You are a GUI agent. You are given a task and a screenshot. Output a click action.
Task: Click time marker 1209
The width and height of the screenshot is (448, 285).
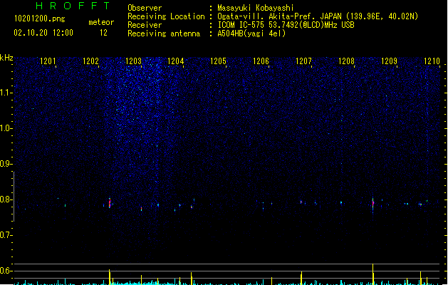click(x=389, y=61)
